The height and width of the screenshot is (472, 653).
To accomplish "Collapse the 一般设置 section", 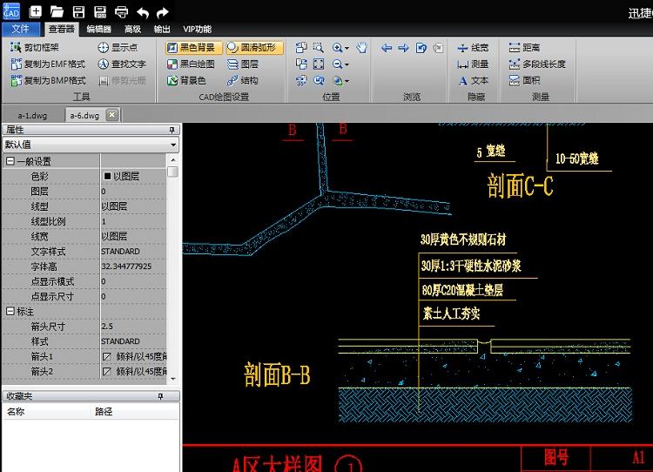I will [10, 161].
